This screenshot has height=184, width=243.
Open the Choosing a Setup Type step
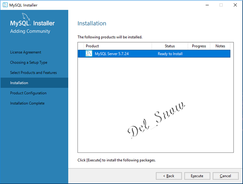pos(29,63)
